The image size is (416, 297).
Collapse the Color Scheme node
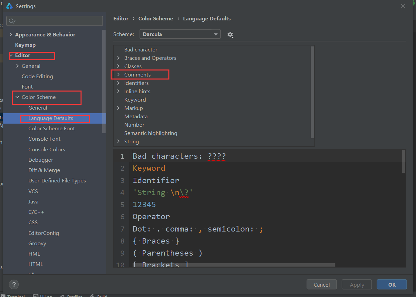click(17, 97)
